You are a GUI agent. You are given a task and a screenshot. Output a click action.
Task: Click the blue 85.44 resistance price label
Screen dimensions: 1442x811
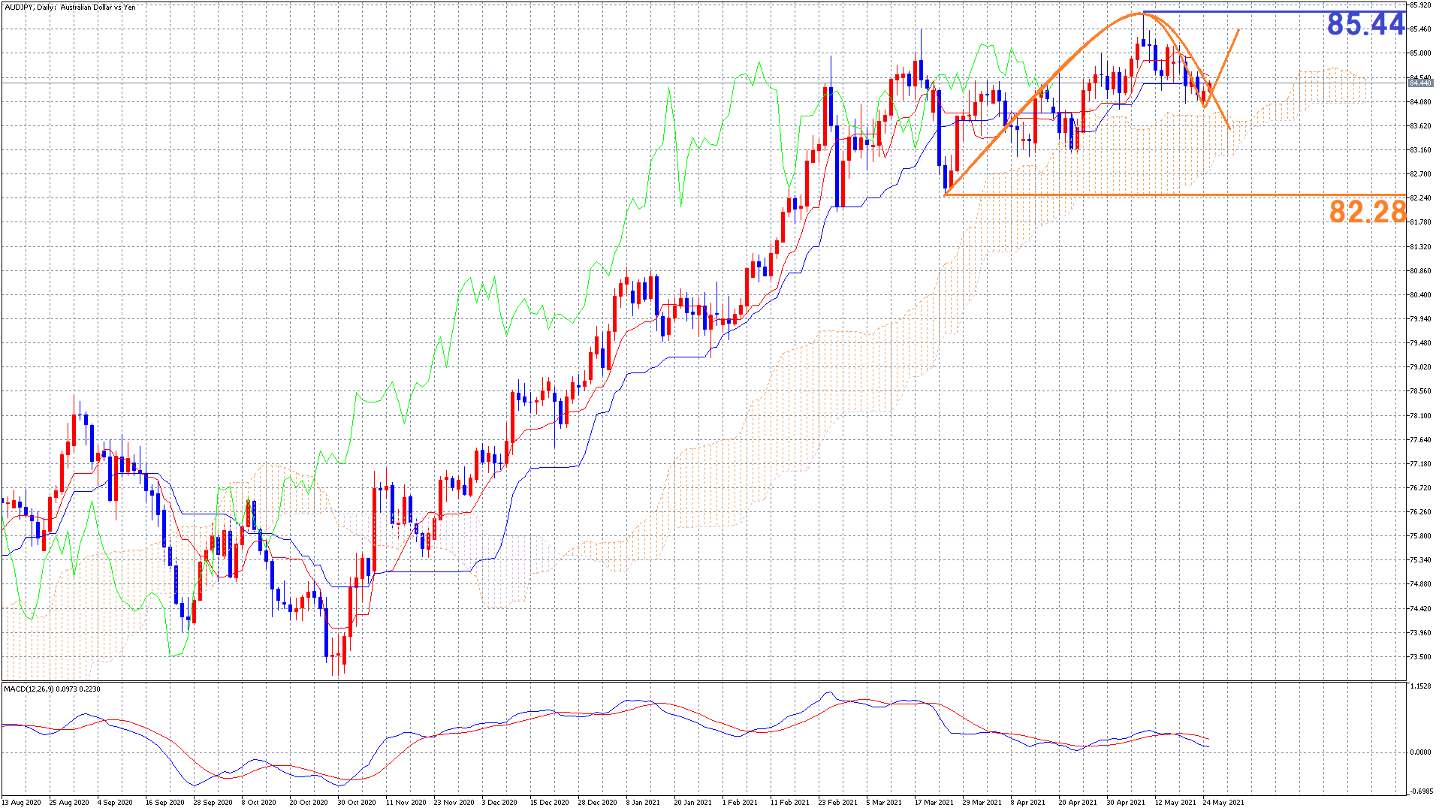[x=1365, y=25]
